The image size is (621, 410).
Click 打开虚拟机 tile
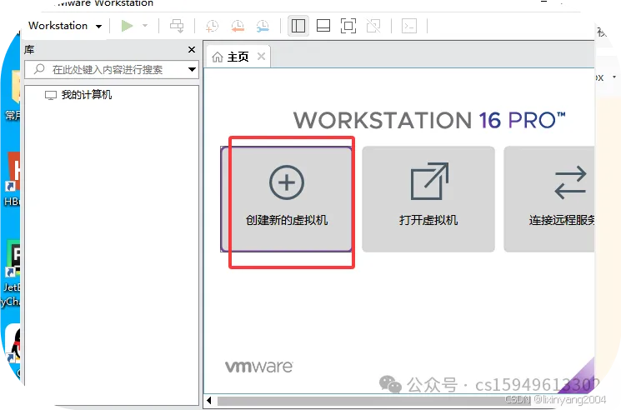click(x=428, y=199)
